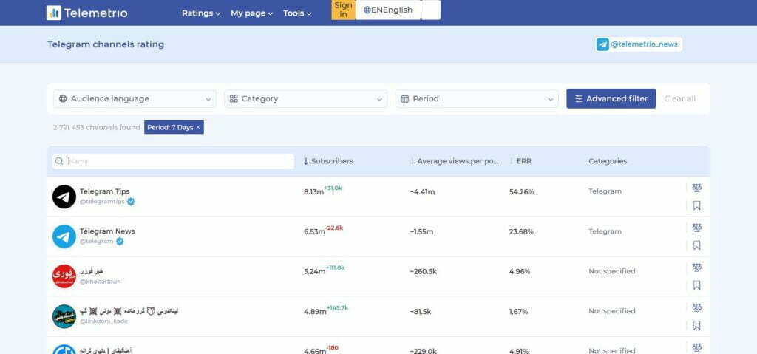Viewport: 757px width, 354px height.
Task: Click the @khabarfouri handle
Action: (x=101, y=281)
